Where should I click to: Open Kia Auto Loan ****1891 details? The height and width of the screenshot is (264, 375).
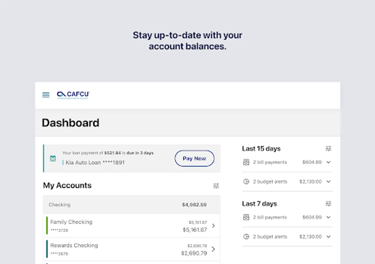coord(95,163)
